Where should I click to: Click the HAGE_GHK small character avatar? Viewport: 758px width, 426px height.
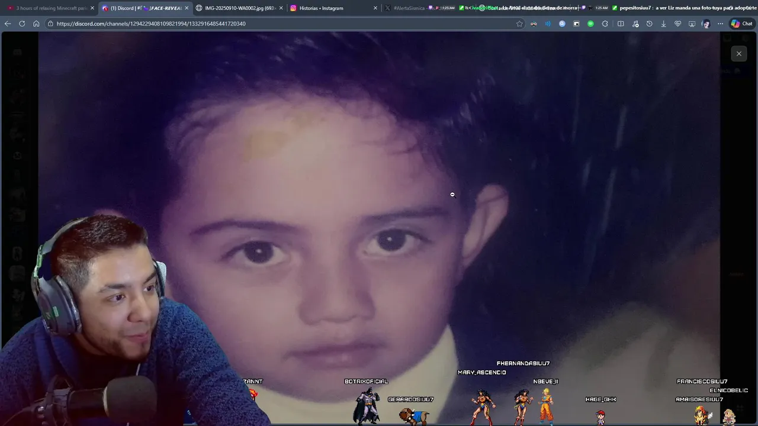coord(600,417)
